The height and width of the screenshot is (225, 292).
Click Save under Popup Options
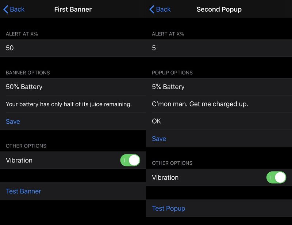[x=159, y=139]
